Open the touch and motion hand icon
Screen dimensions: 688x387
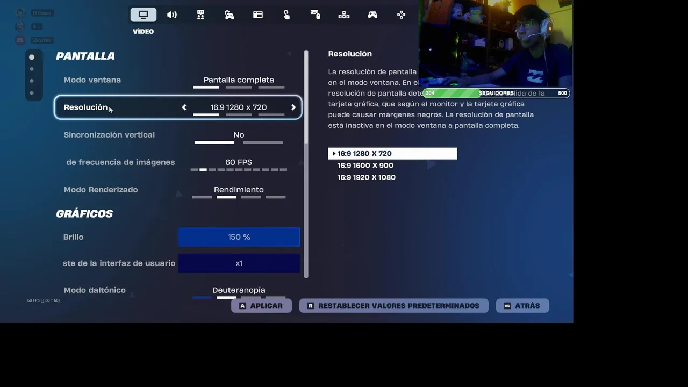point(286,15)
